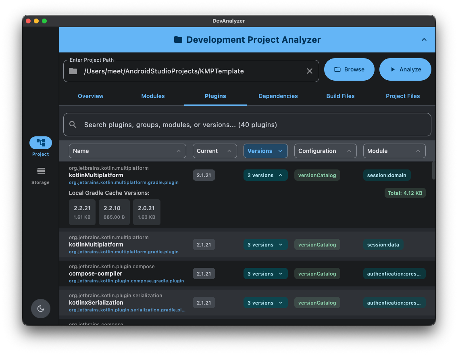Collapse the Development Project Analyzer header

pyautogui.click(x=424, y=40)
